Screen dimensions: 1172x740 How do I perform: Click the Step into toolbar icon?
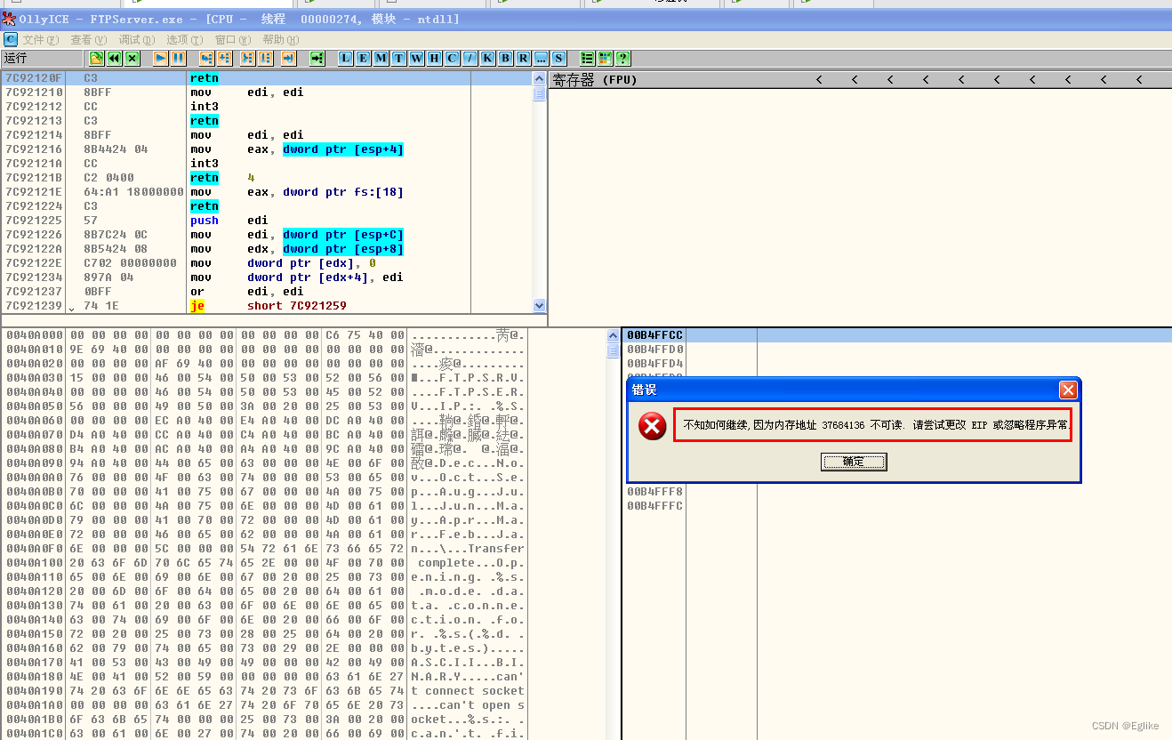206,58
